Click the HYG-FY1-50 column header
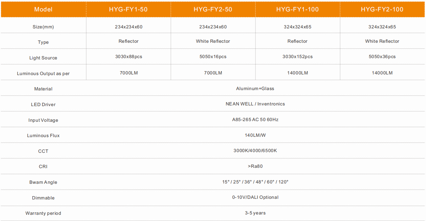This screenshot has width=426, height=221. [128, 9]
